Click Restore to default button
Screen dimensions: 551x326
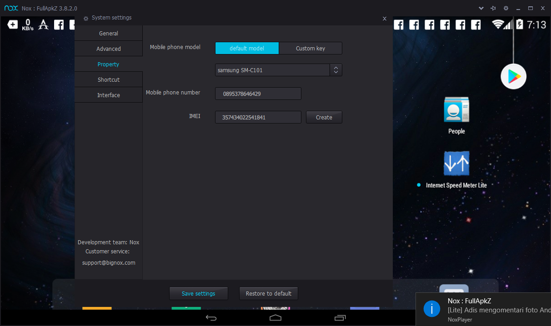[x=269, y=293]
